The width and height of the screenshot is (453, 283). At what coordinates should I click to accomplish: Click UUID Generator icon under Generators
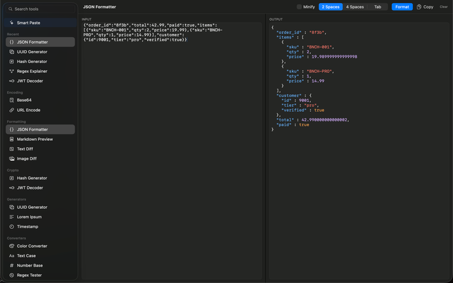coord(11,207)
